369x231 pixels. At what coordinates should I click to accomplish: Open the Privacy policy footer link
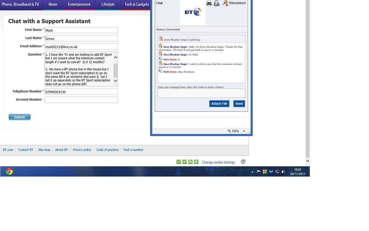click(x=82, y=150)
